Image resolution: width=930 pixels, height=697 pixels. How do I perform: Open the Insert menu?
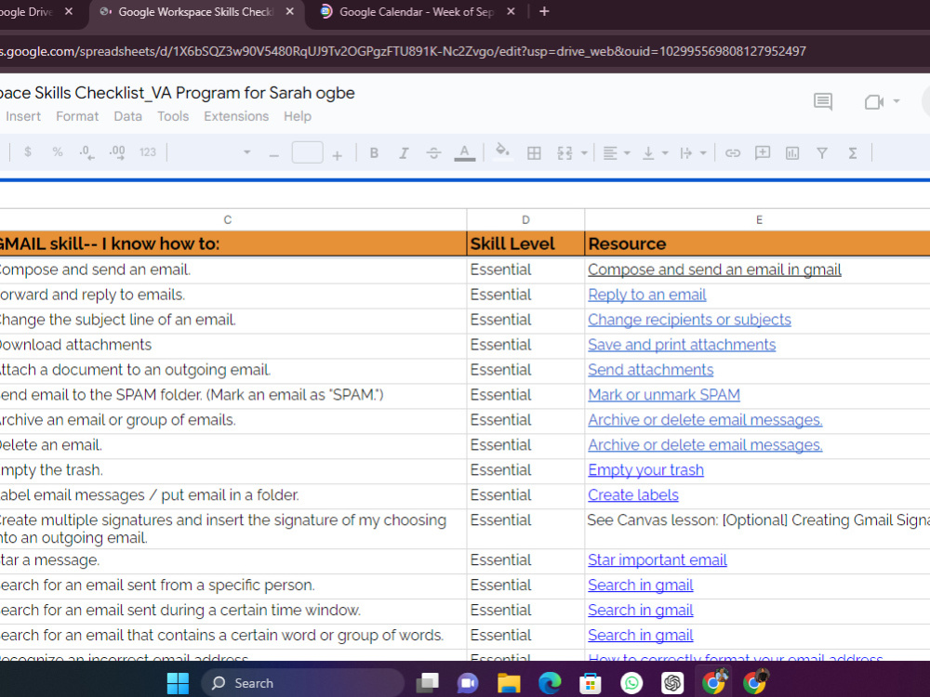[23, 116]
